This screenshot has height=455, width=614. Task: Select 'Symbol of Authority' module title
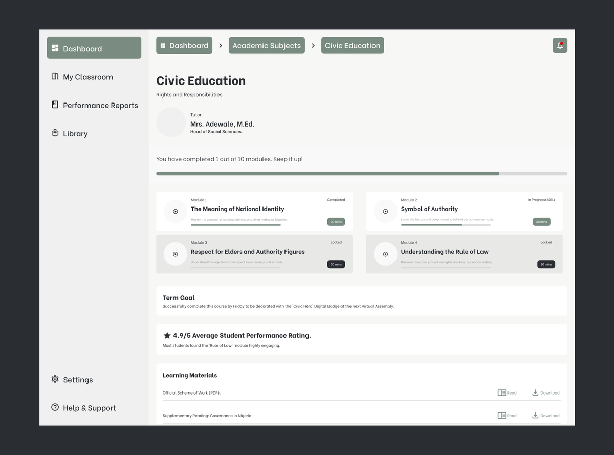coord(429,209)
